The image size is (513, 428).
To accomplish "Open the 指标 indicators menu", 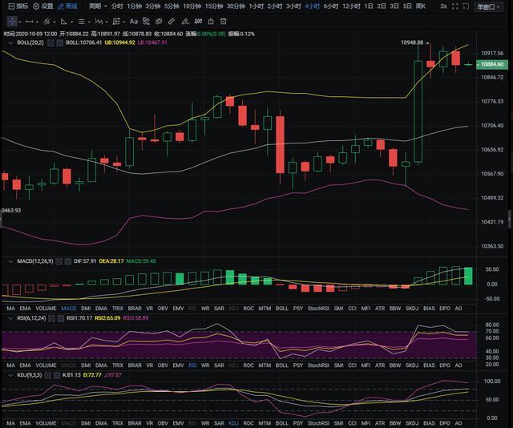I will pyautogui.click(x=18, y=6).
